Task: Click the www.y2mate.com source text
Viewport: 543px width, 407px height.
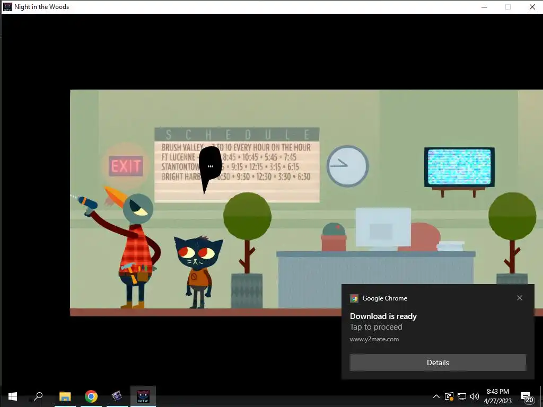Action: coord(374,339)
